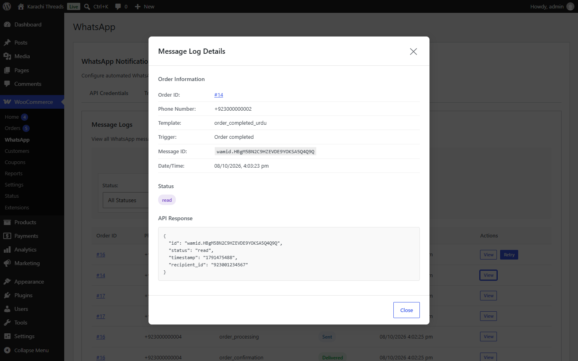The height and width of the screenshot is (361, 578).
Task: Click the home icon beside Karachi Threads
Action: pyautogui.click(x=21, y=6)
